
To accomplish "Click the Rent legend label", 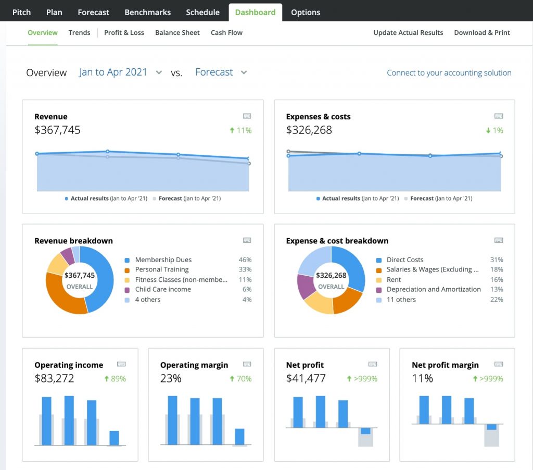I will pyautogui.click(x=394, y=279).
